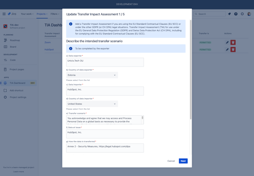Click the Cancel button
The width and height of the screenshot is (254, 176).
[171, 161]
